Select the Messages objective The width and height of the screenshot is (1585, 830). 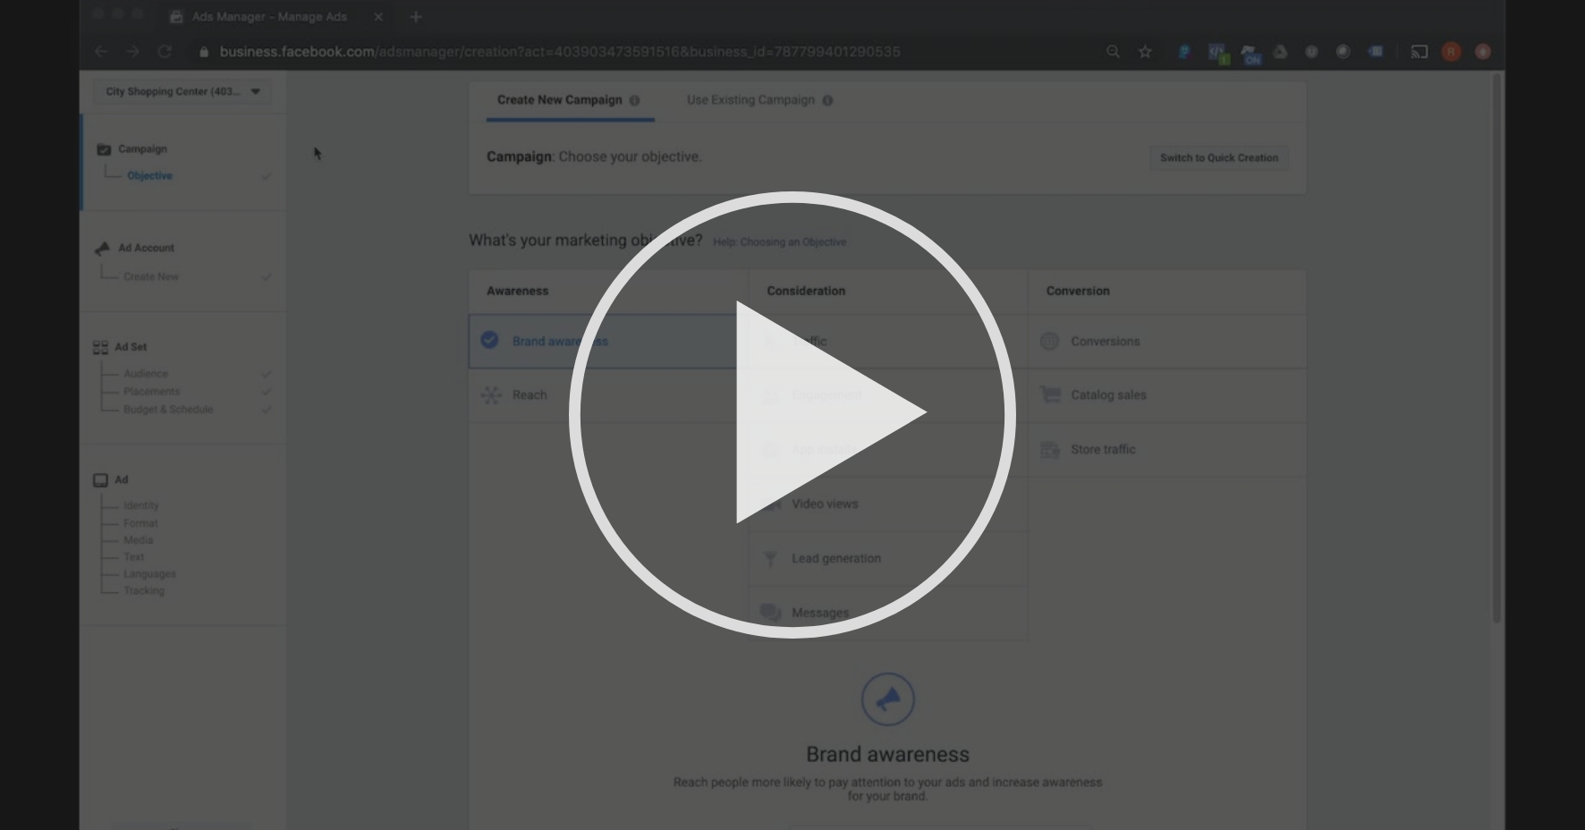[x=887, y=613]
